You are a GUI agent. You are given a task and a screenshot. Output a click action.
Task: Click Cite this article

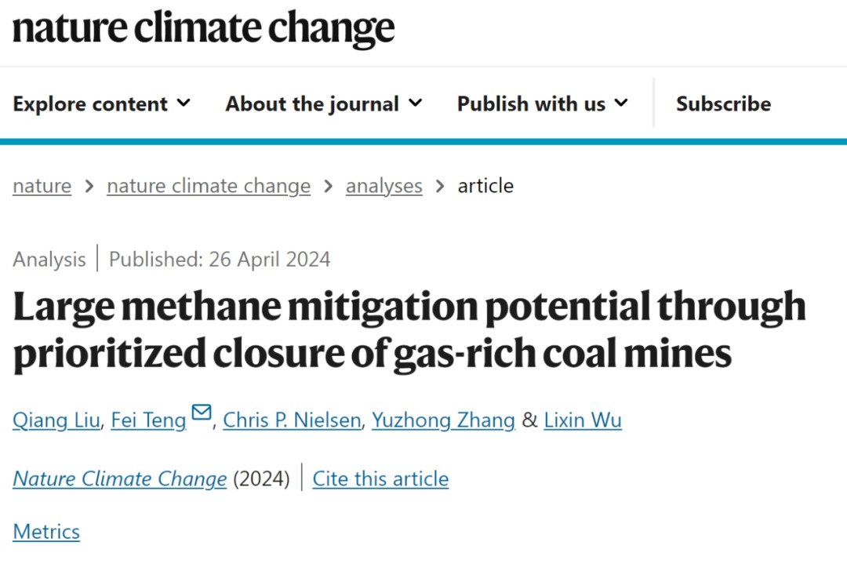click(380, 478)
